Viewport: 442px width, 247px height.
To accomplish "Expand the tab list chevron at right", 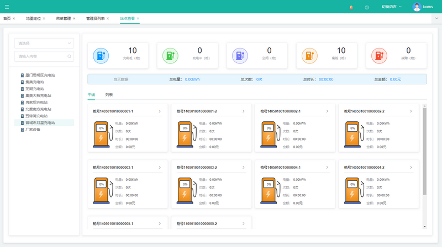I will coord(436,18).
